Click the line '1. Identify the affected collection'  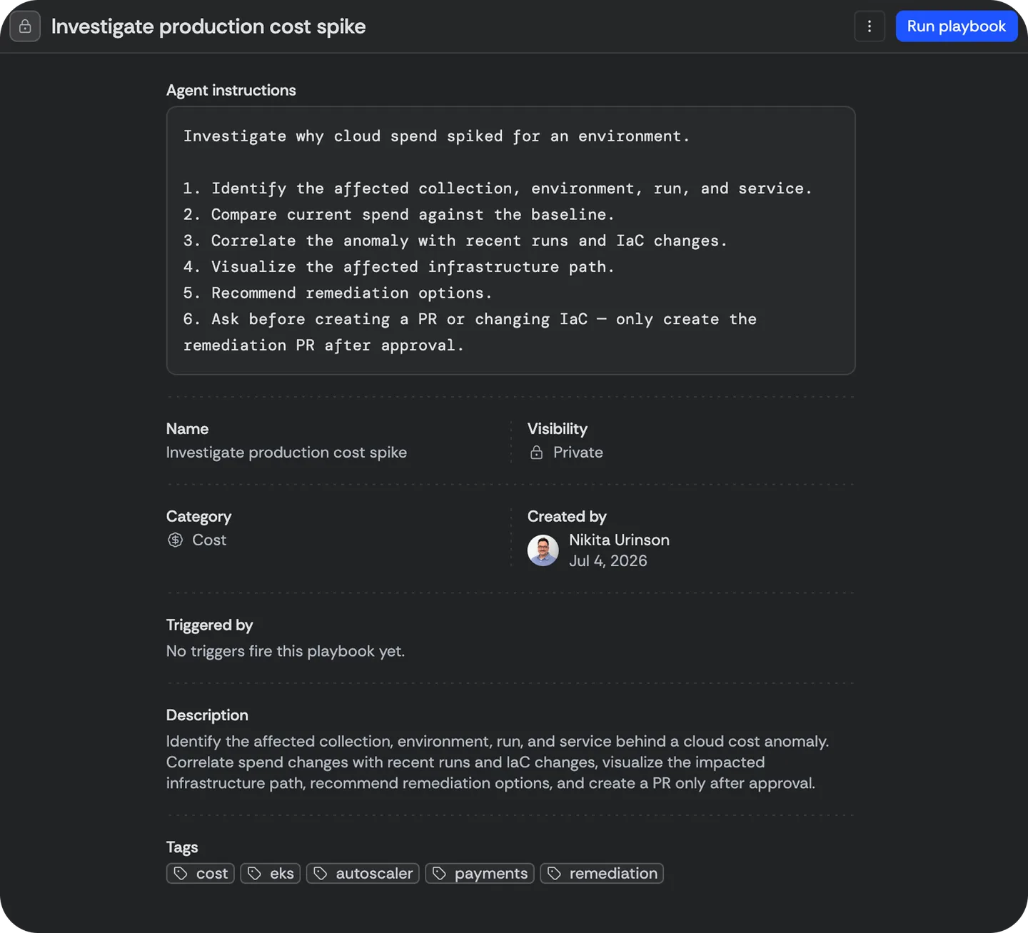point(498,188)
